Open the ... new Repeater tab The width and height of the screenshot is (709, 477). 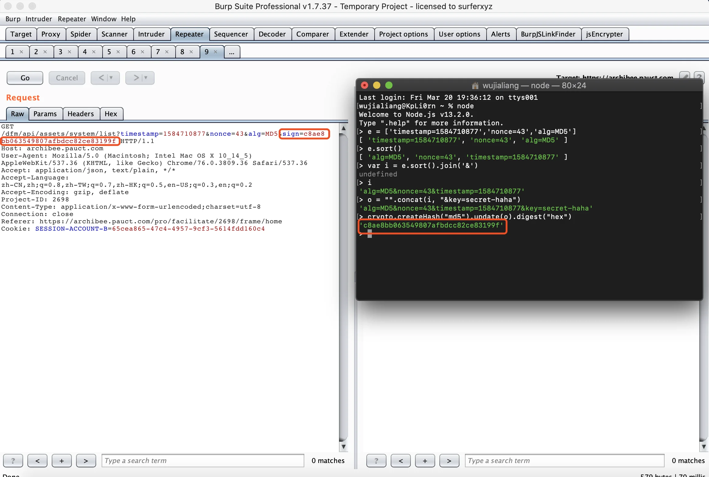click(x=232, y=52)
